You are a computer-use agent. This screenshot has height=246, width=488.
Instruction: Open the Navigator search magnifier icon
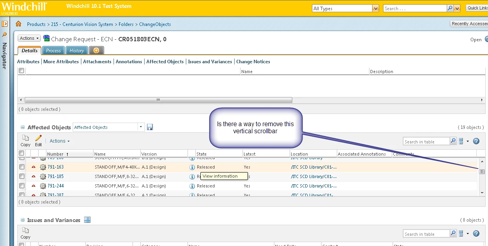[5, 35]
